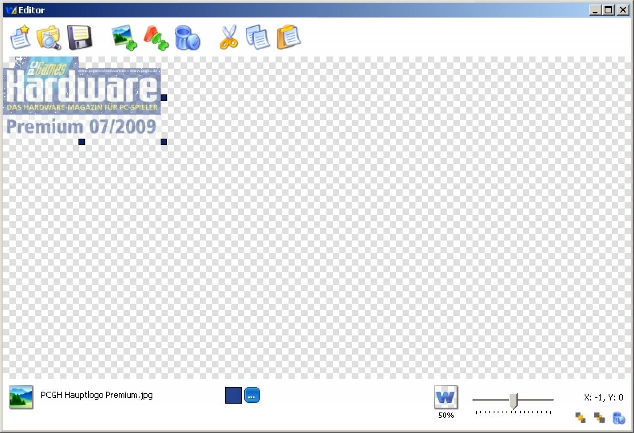Screen dimensions: 634x433
Task: Save with the floppy disk icon
Action: tap(80, 38)
